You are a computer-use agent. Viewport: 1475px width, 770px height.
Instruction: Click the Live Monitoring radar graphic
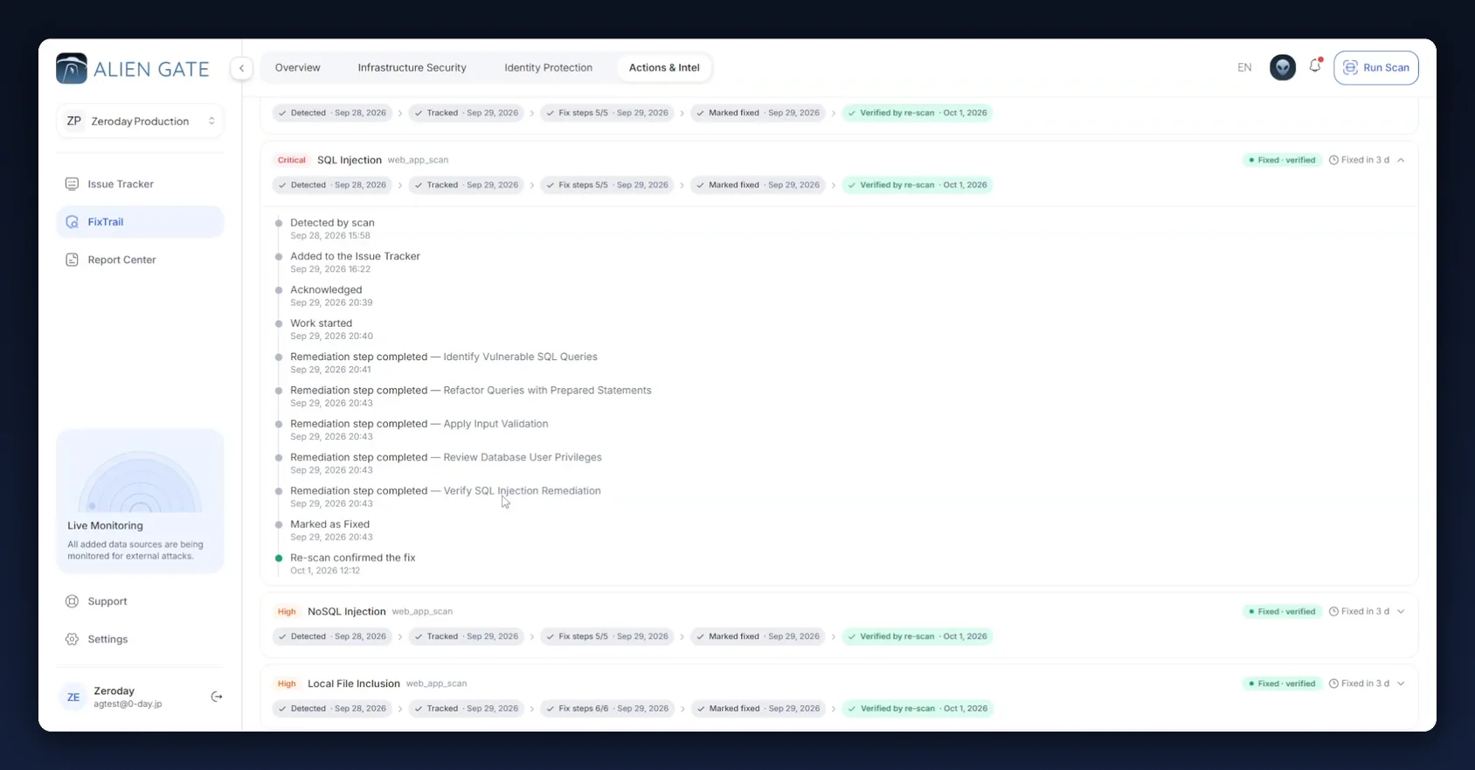[140, 481]
